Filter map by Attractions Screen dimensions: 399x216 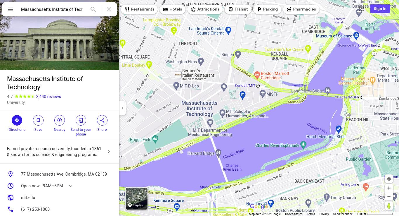[205, 9]
